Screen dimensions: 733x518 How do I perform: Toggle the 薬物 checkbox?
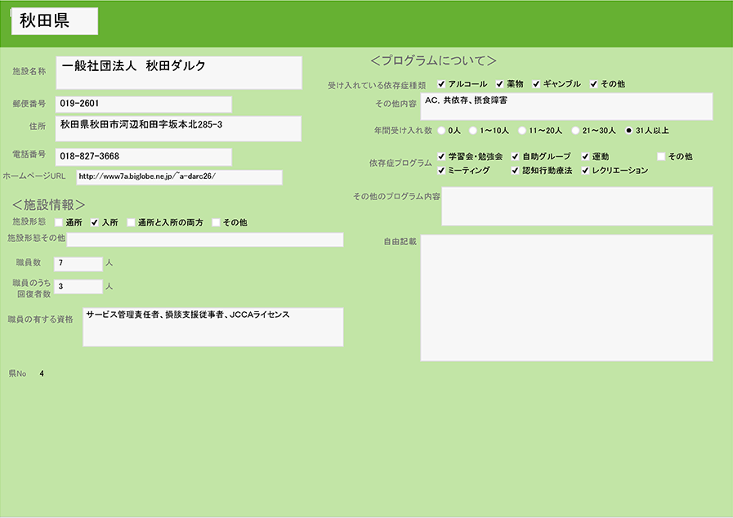499,84
